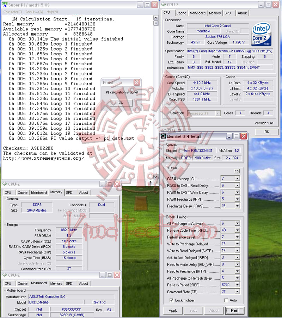Screen dimensions: 282x318
Task: Open CAS# Latency (tCL) dropdown
Action: (x=237, y=179)
